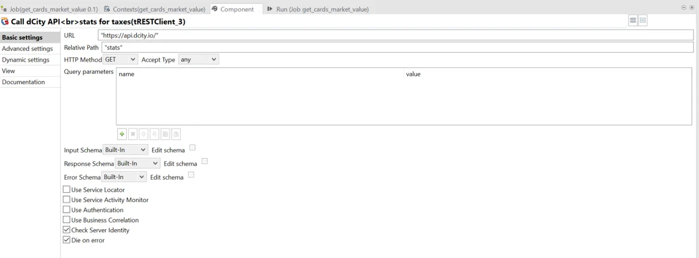
Task: Click the tRESTClient component icon in title
Action: point(5,22)
